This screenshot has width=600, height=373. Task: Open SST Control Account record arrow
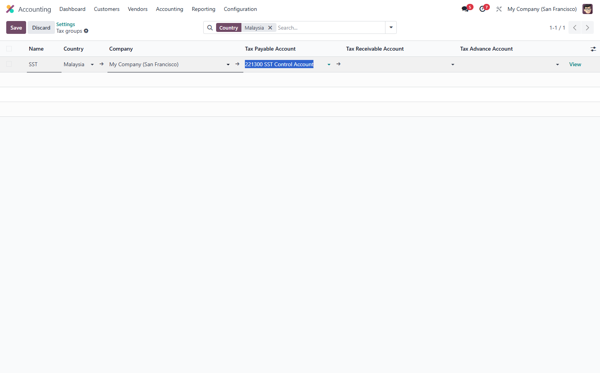(x=339, y=64)
